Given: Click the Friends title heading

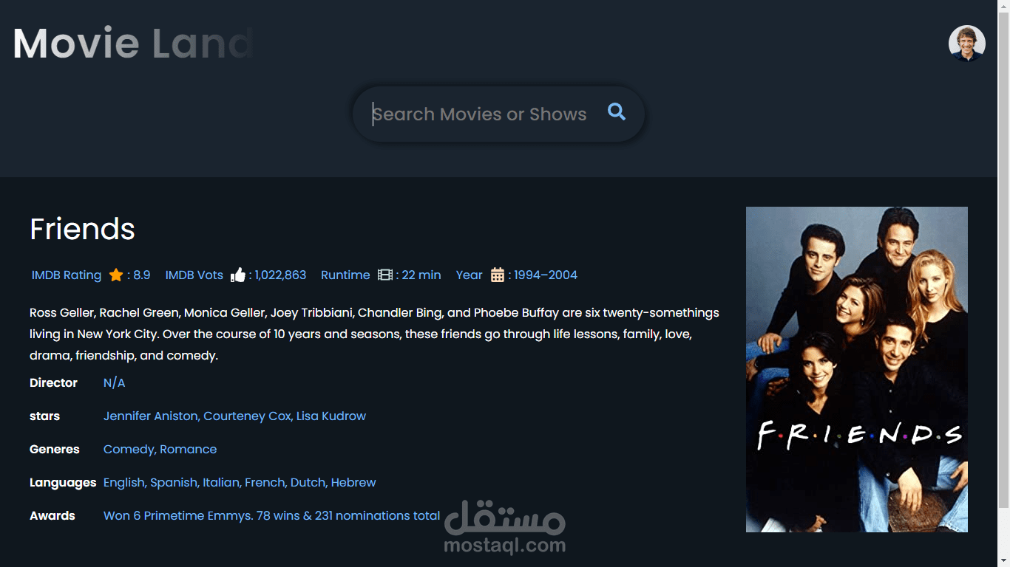Looking at the screenshot, I should point(82,229).
